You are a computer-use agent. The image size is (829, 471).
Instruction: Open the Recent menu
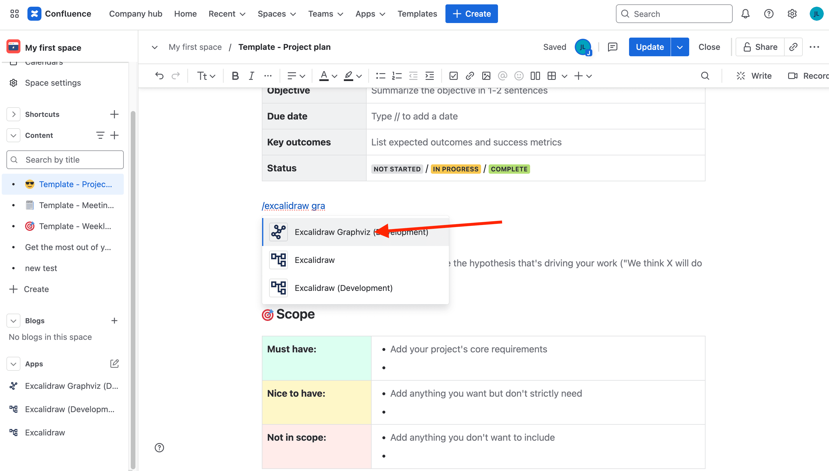[227, 14]
